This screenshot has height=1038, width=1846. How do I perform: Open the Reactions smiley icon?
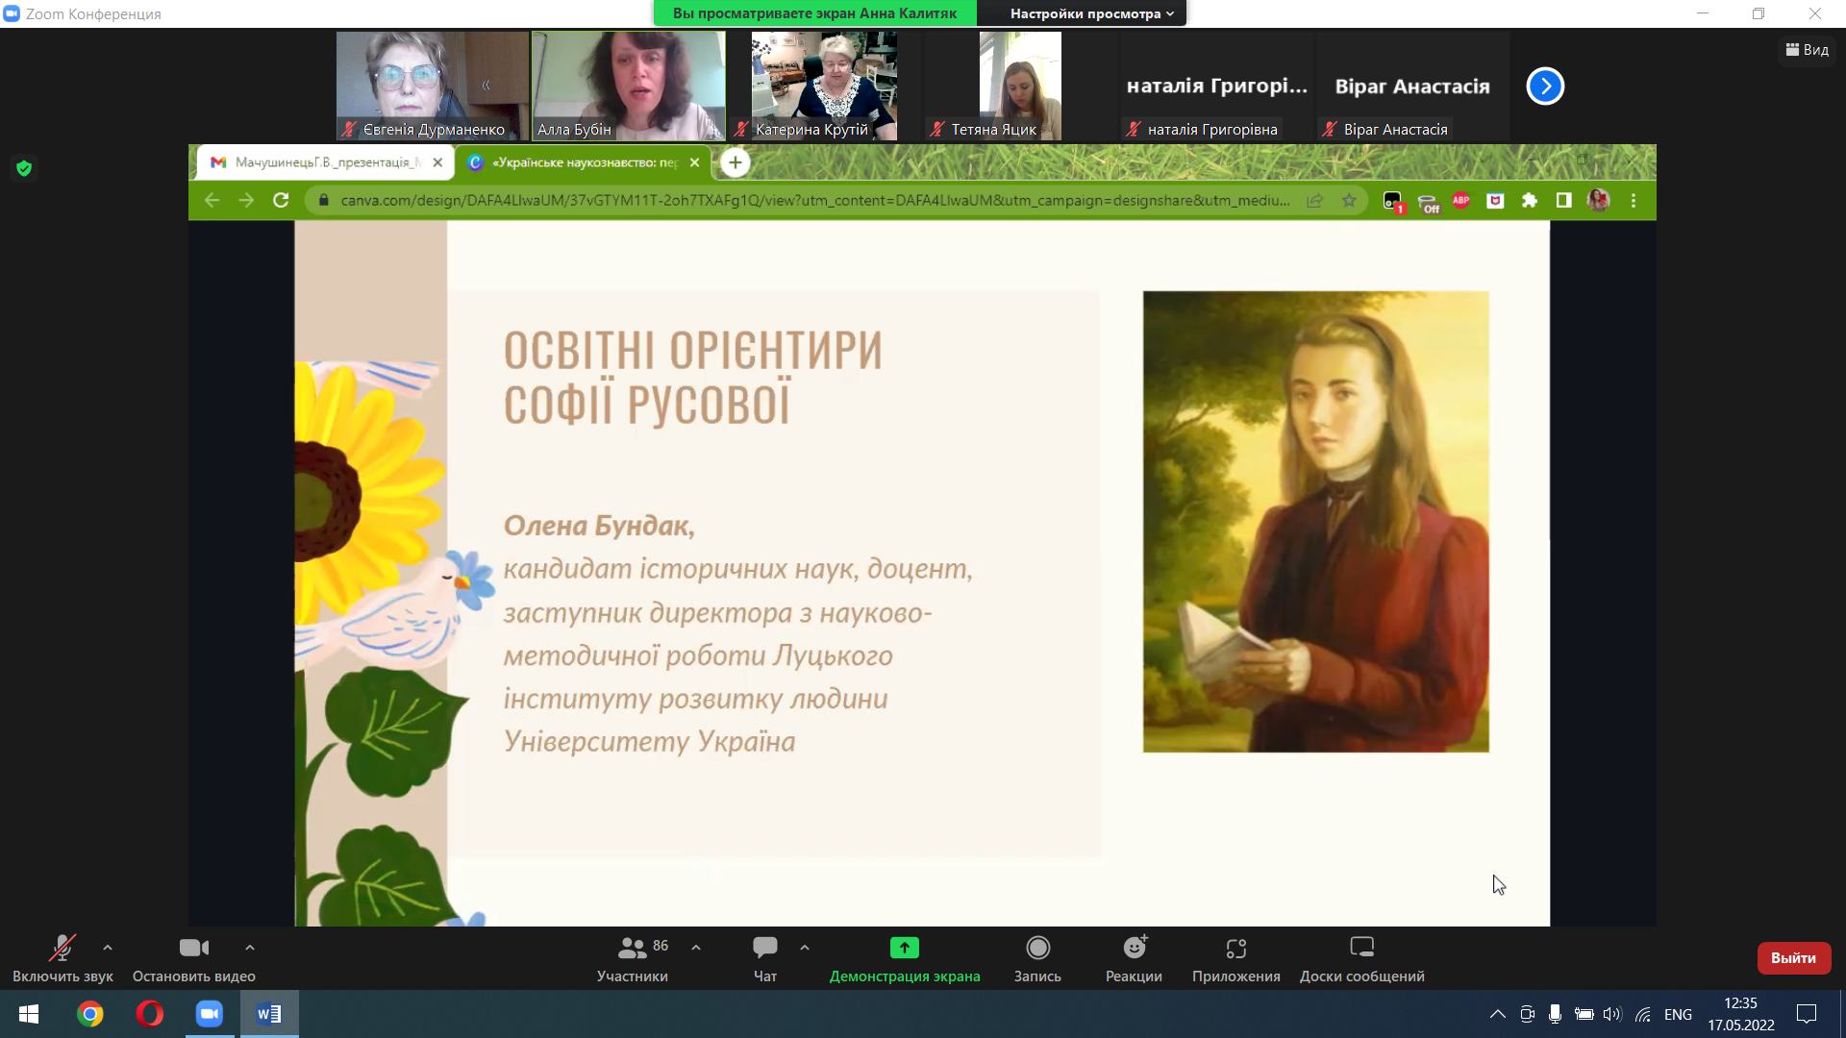pyautogui.click(x=1135, y=949)
